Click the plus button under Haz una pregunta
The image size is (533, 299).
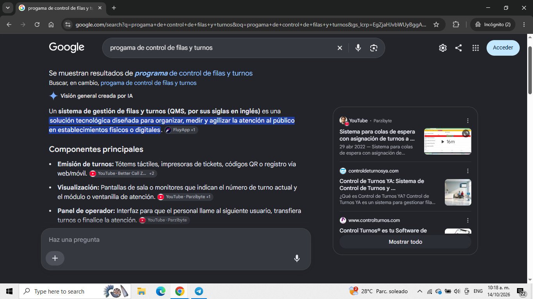[x=55, y=258]
